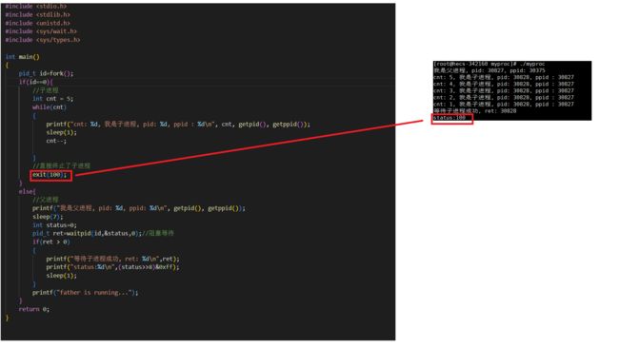Click the 'sleep(7);' line
Viewport: 619px width, 348px height.
48,217
